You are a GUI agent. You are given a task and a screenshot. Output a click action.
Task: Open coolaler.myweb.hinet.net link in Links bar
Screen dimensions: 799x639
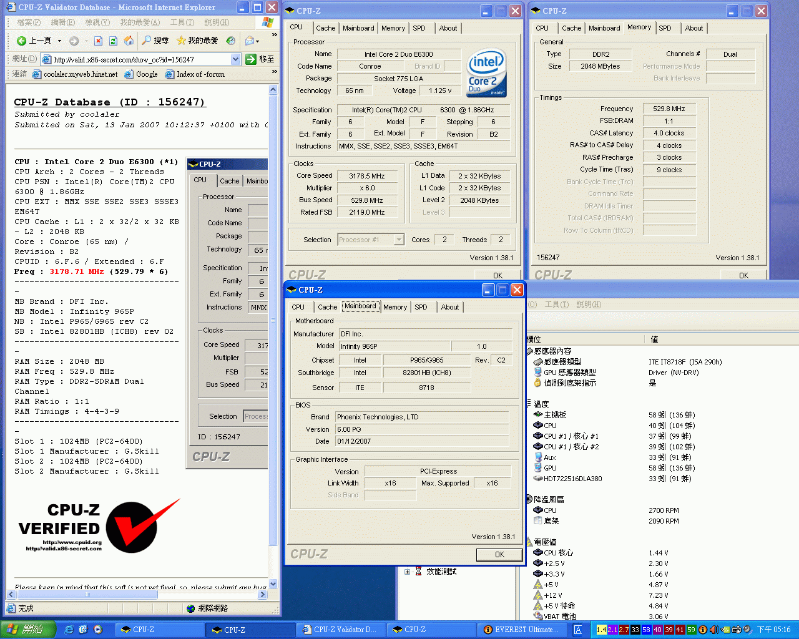click(x=75, y=74)
